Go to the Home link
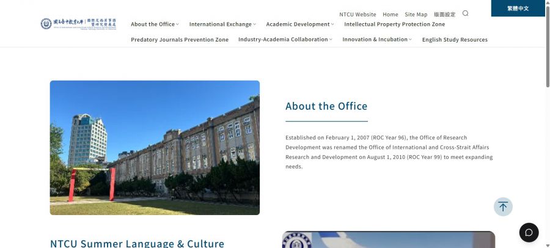Viewport: 550px width, 248px height. (390, 14)
